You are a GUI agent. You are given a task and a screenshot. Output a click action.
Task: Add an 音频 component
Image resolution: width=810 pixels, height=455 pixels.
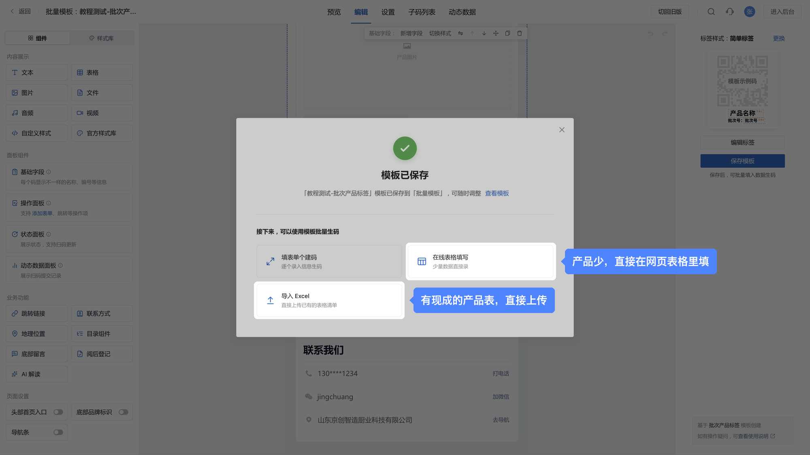click(37, 113)
